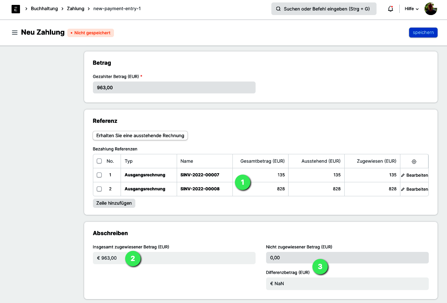Add a row with Zeile hinzufügen
Image resolution: width=447 pixels, height=303 pixels.
pyautogui.click(x=114, y=203)
